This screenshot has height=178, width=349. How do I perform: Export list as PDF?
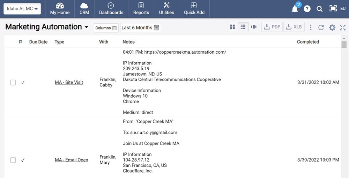[x=272, y=27]
